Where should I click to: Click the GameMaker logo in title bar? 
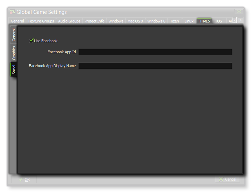12,12
